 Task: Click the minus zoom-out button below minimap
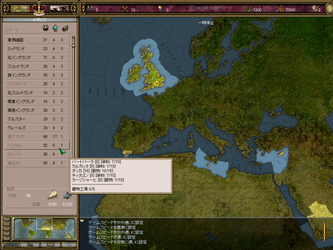pos(11,245)
